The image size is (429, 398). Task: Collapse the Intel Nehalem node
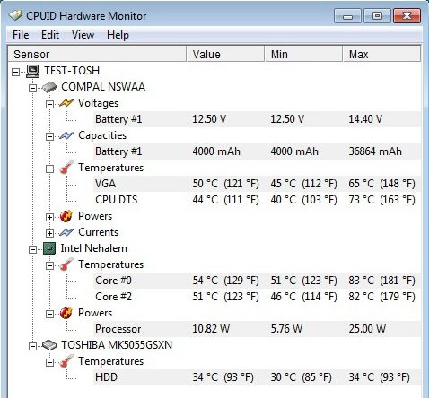(x=32, y=249)
